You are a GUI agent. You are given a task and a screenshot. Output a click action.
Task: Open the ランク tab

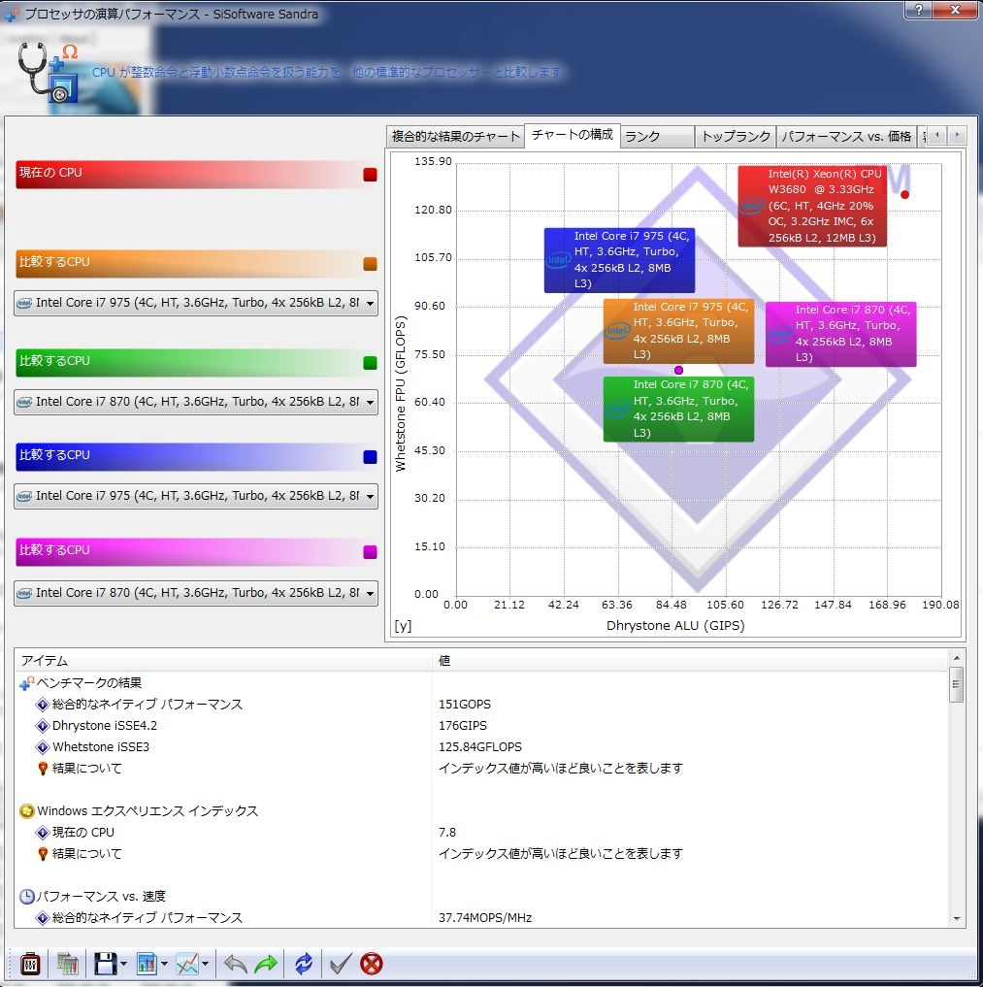click(x=658, y=137)
